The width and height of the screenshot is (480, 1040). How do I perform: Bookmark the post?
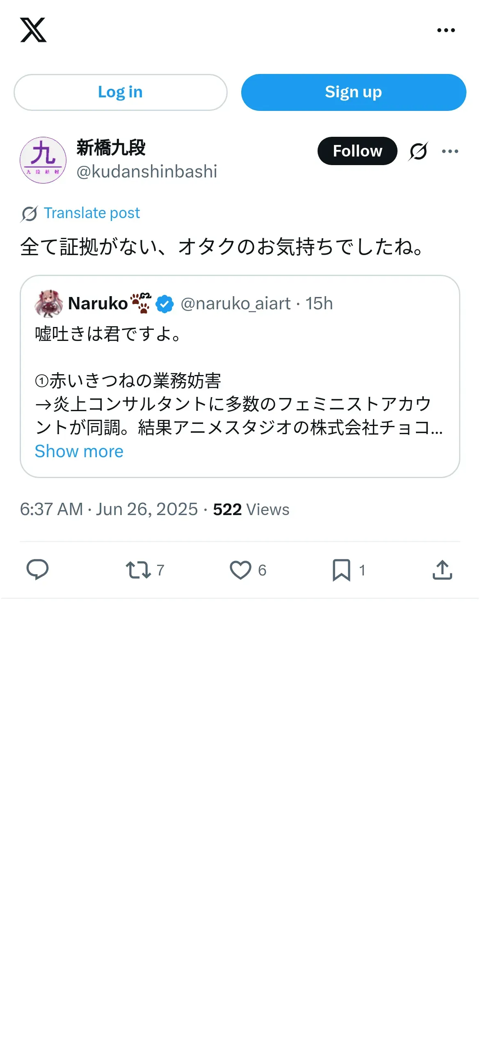point(341,570)
